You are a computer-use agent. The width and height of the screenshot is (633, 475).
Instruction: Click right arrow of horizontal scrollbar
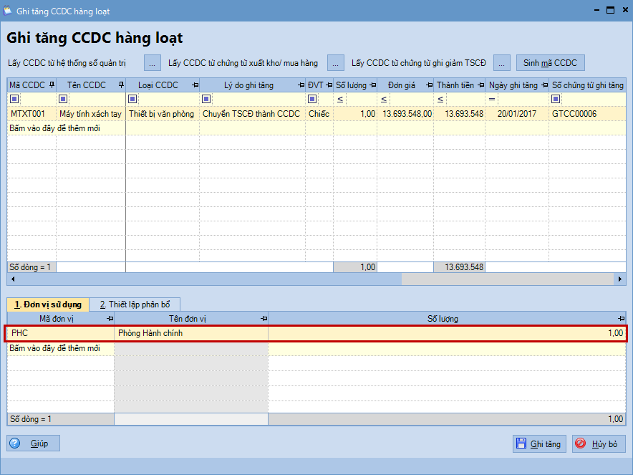(621, 279)
